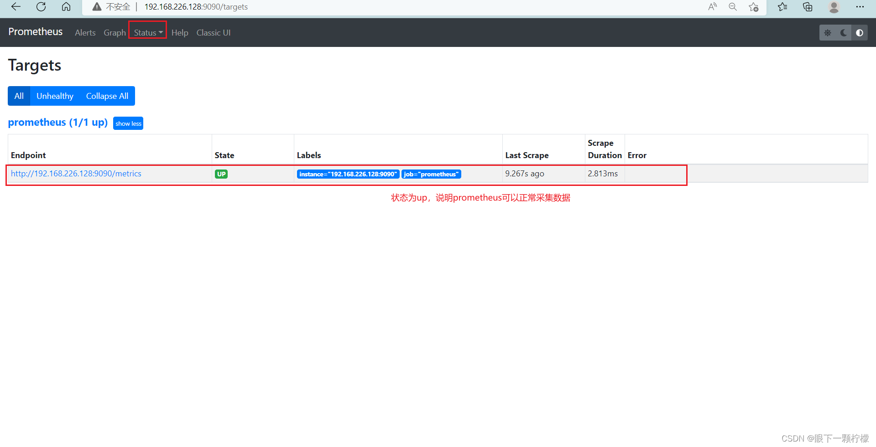Add page to favorites star icon

[753, 7]
